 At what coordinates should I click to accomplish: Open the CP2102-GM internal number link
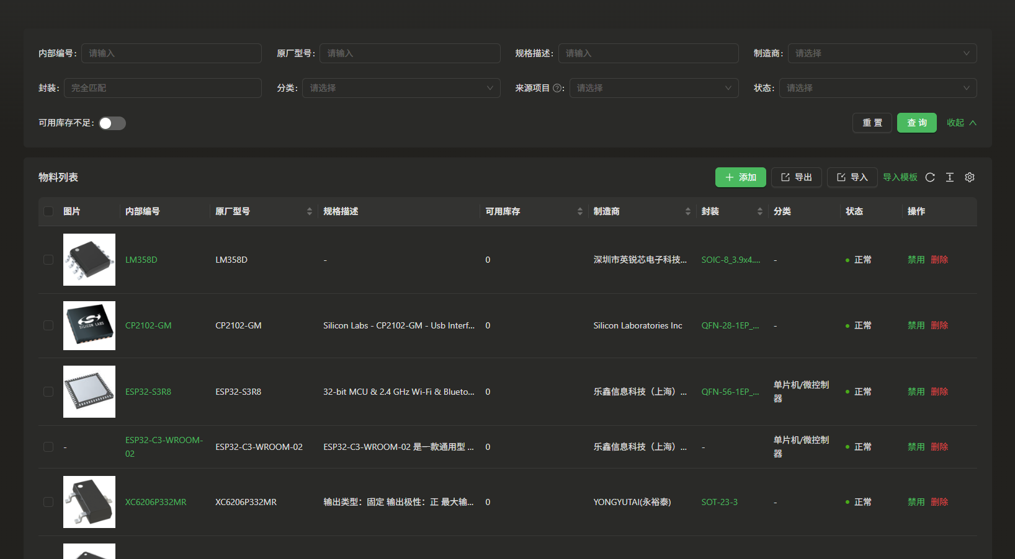point(148,325)
